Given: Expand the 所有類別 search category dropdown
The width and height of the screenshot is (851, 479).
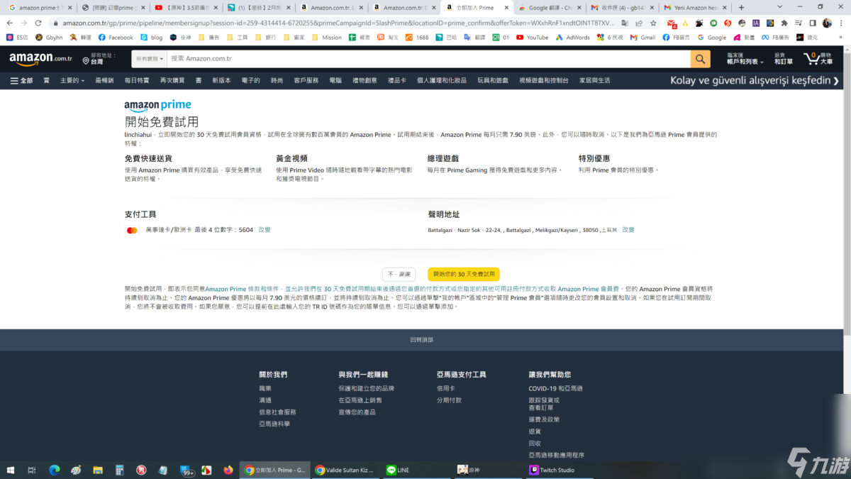Looking at the screenshot, I should tap(149, 59).
